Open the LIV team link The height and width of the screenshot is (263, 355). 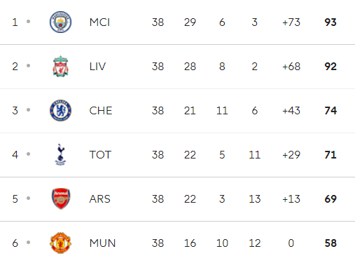[97, 67]
